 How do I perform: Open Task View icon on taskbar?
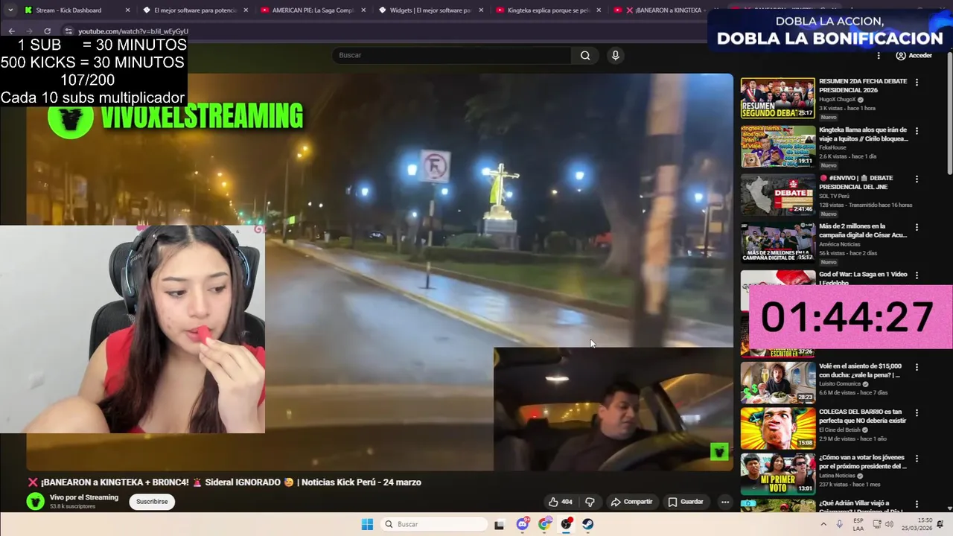coord(499,524)
